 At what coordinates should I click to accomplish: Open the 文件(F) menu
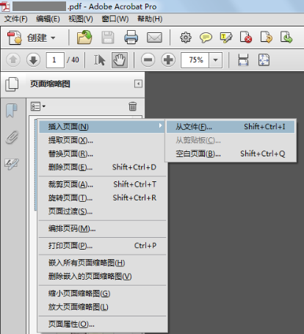16,19
